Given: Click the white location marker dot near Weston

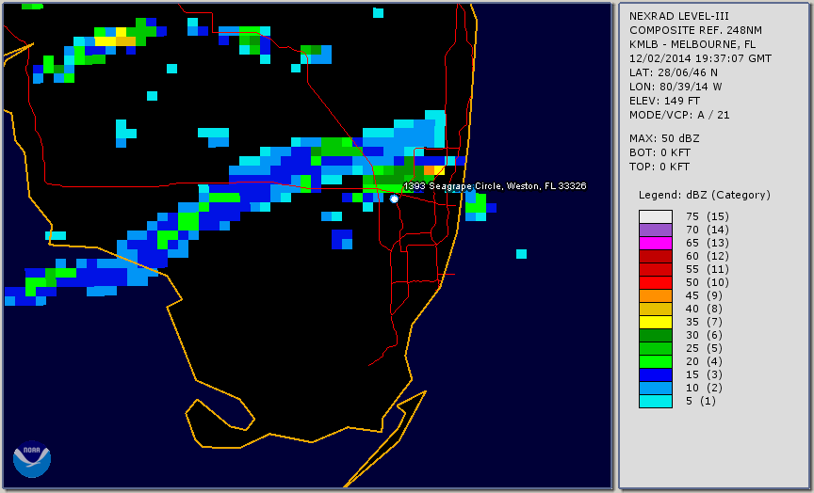Looking at the screenshot, I should point(394,199).
